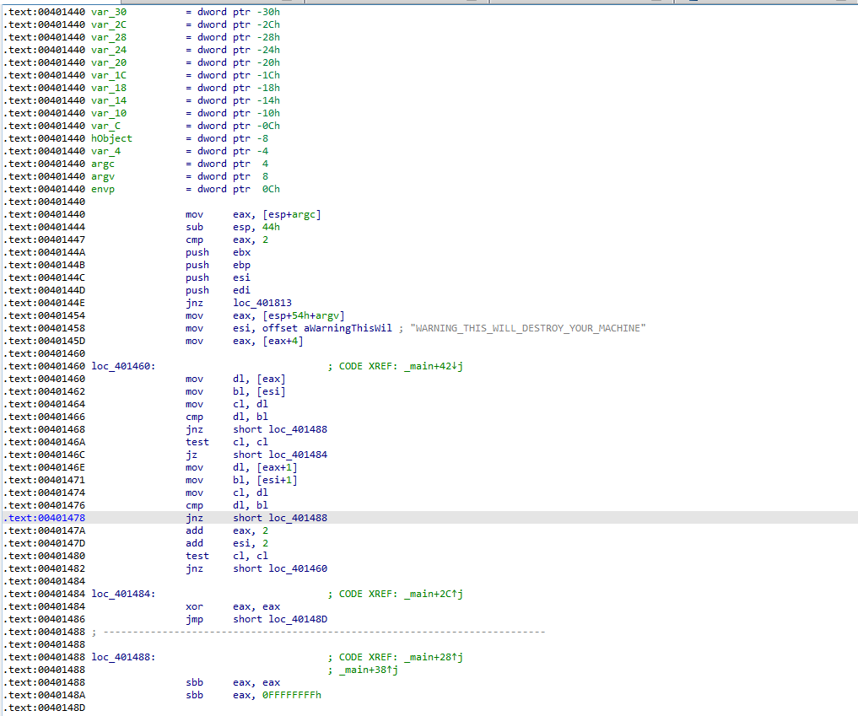Click the [eax+1] operand
Viewport: 858px width, 716px height.
tap(277, 467)
